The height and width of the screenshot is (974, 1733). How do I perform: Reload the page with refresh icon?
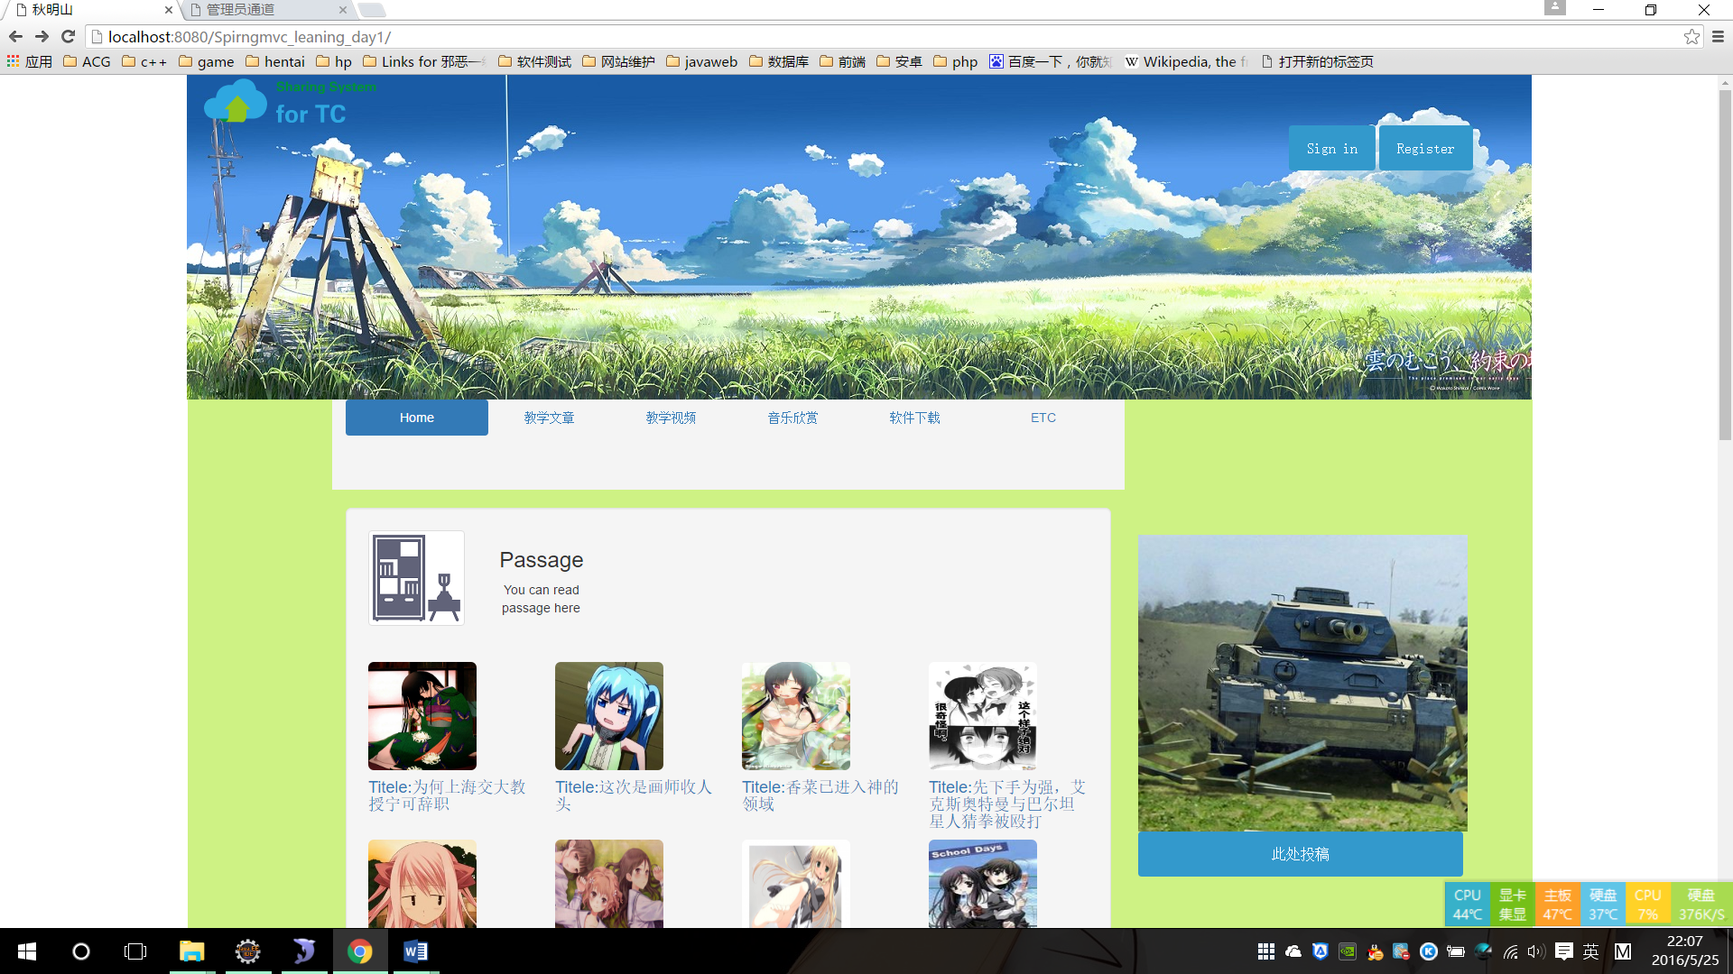68,37
